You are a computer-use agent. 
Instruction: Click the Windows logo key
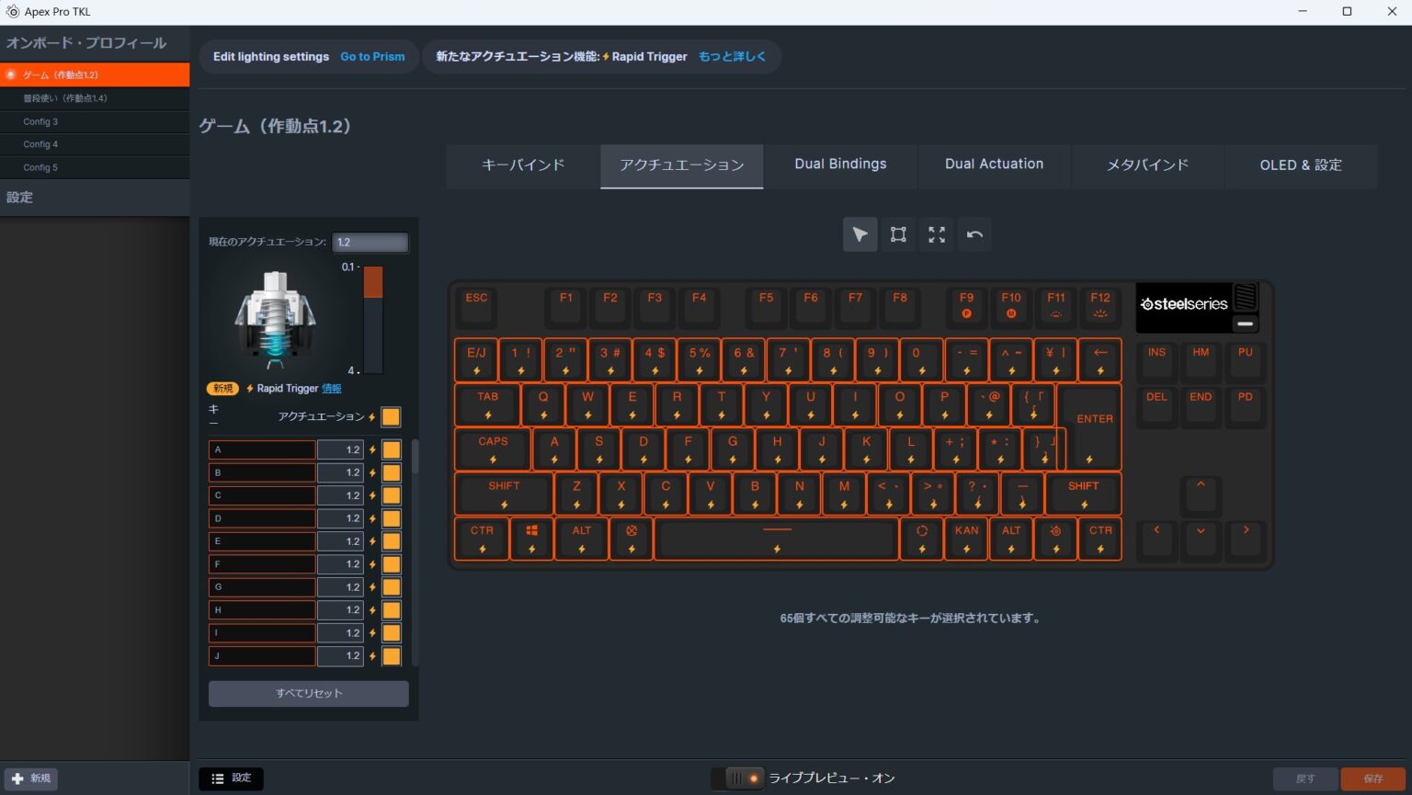(x=531, y=539)
